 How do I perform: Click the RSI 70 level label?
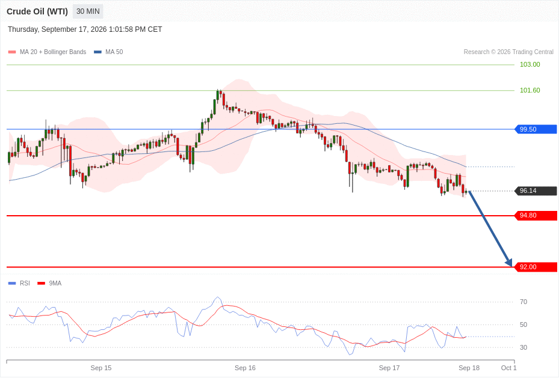click(x=523, y=302)
